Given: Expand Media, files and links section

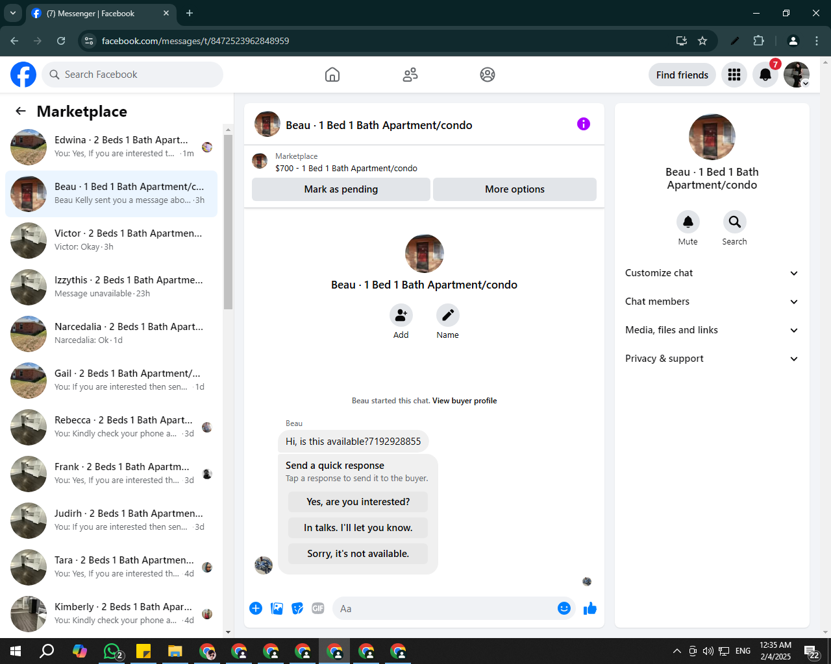Looking at the screenshot, I should click(712, 330).
